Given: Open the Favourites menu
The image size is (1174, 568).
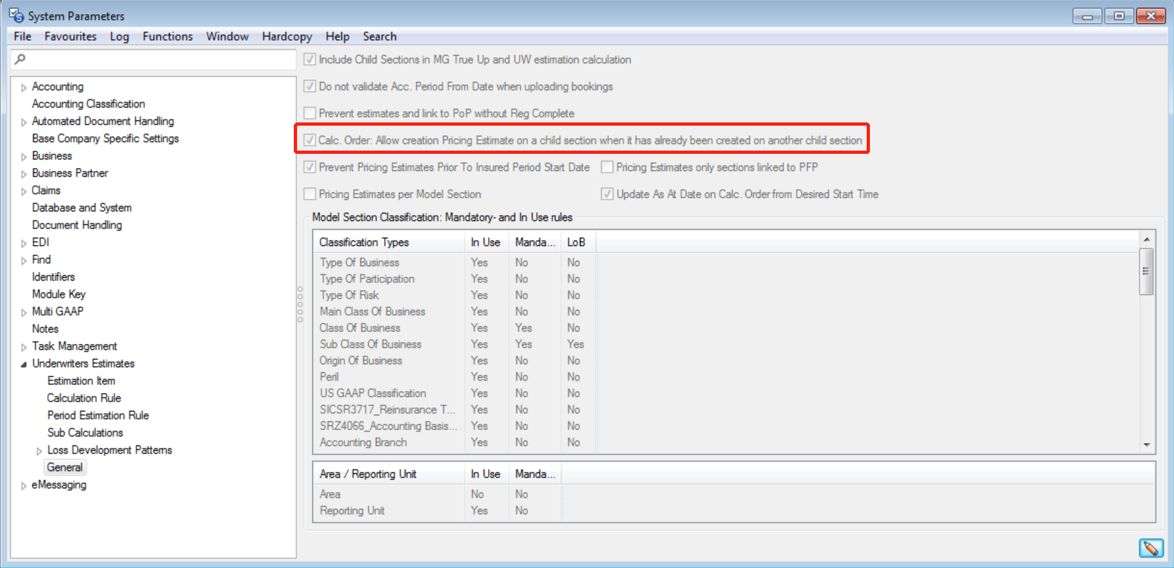Looking at the screenshot, I should pos(71,37).
